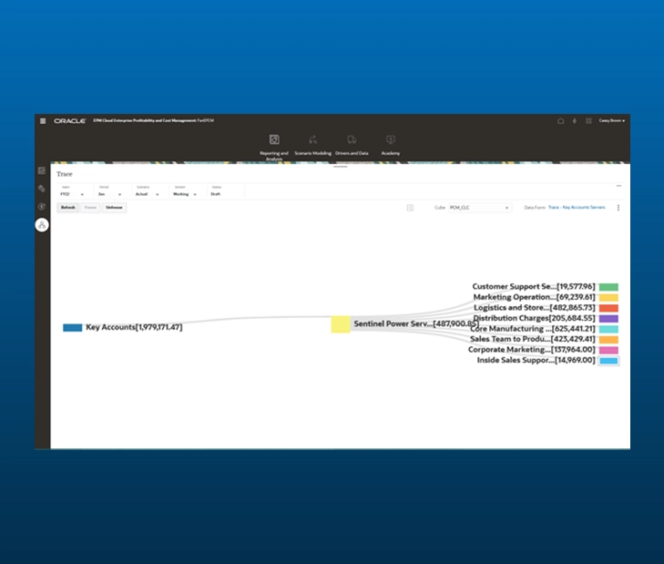
Task: Open the Trace - Key Accounts Servers link
Action: pos(577,208)
